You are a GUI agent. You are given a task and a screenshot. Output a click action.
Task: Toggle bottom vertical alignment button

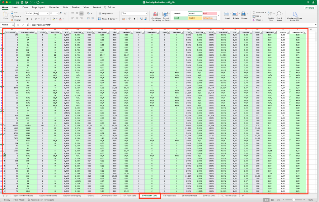pos(81,14)
